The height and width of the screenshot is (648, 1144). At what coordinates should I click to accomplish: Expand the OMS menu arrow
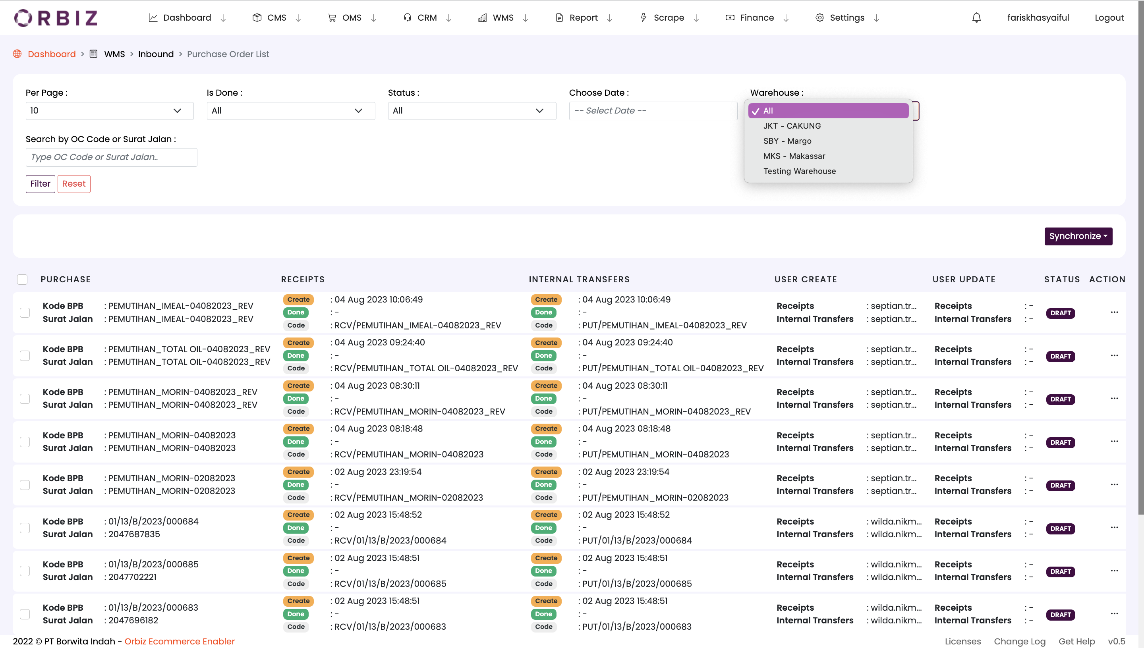(x=374, y=18)
